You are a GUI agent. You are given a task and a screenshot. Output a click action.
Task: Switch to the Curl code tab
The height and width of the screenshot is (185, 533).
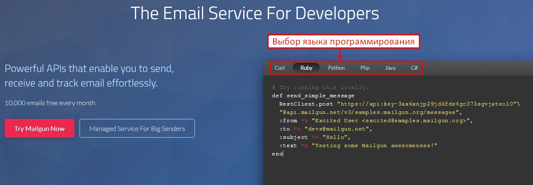tap(280, 68)
